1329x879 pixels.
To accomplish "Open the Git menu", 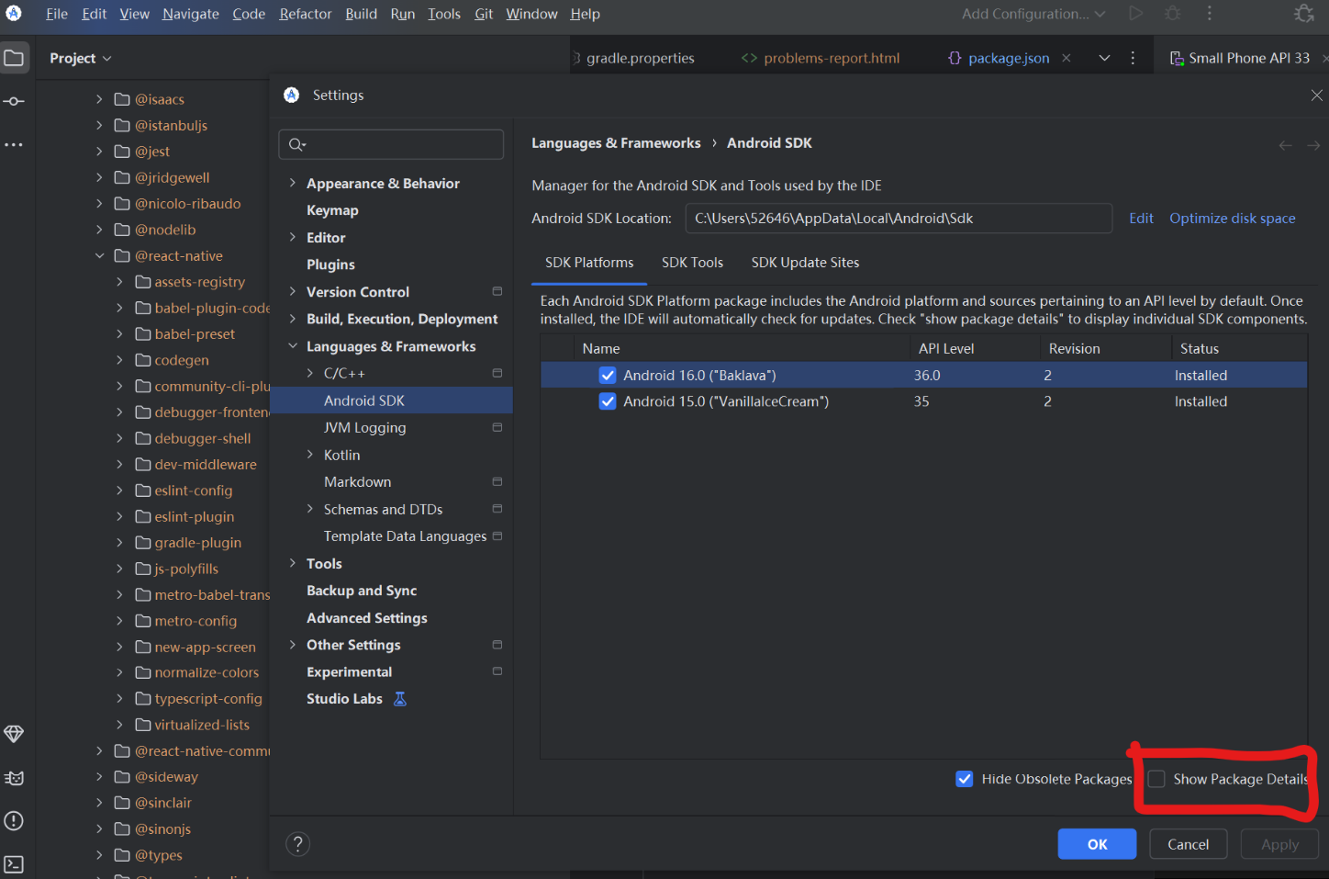I will [x=484, y=14].
